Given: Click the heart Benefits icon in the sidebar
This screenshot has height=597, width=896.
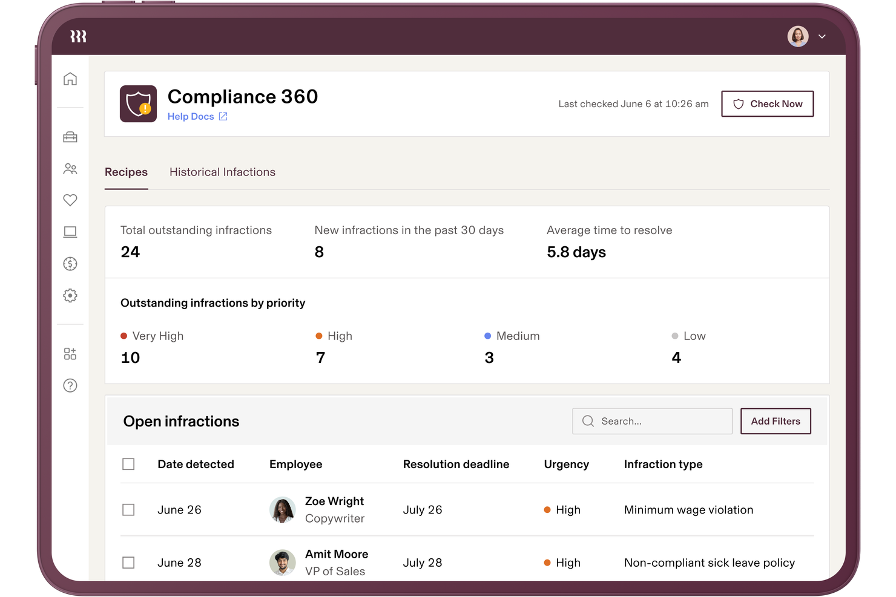Looking at the screenshot, I should tap(70, 200).
